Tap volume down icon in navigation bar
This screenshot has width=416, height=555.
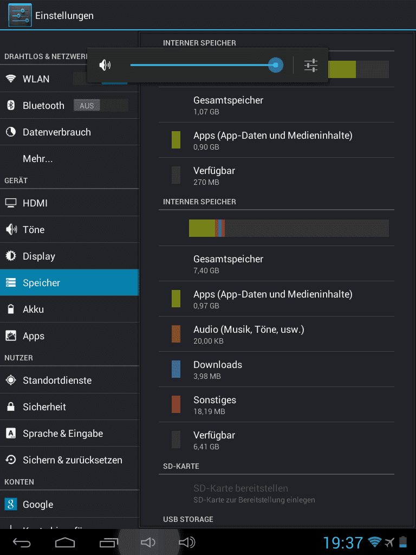tap(148, 542)
